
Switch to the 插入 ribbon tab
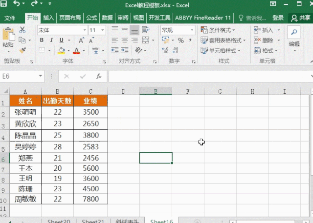(x=48, y=18)
